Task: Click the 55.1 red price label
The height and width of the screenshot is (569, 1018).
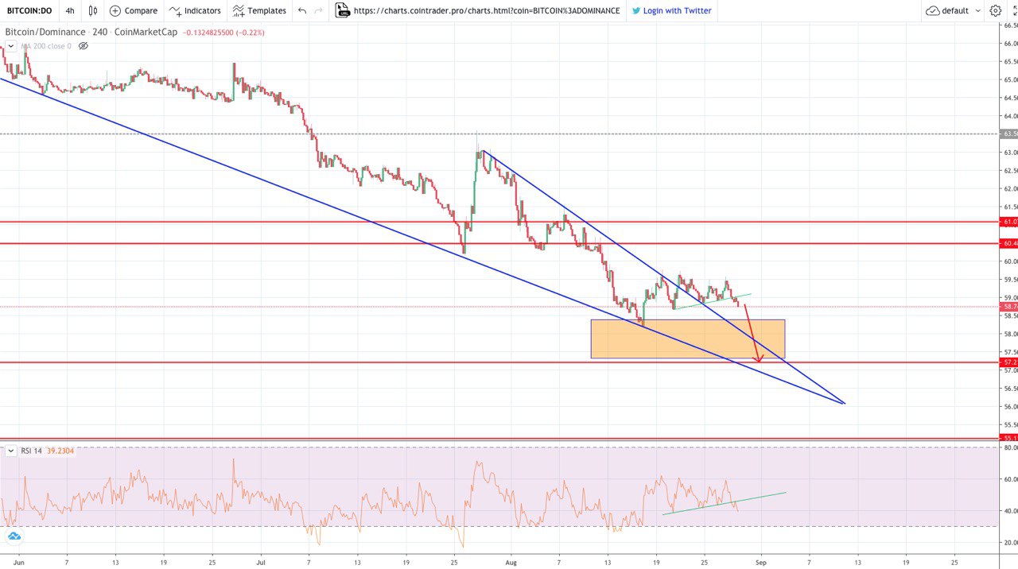Action: [1009, 438]
